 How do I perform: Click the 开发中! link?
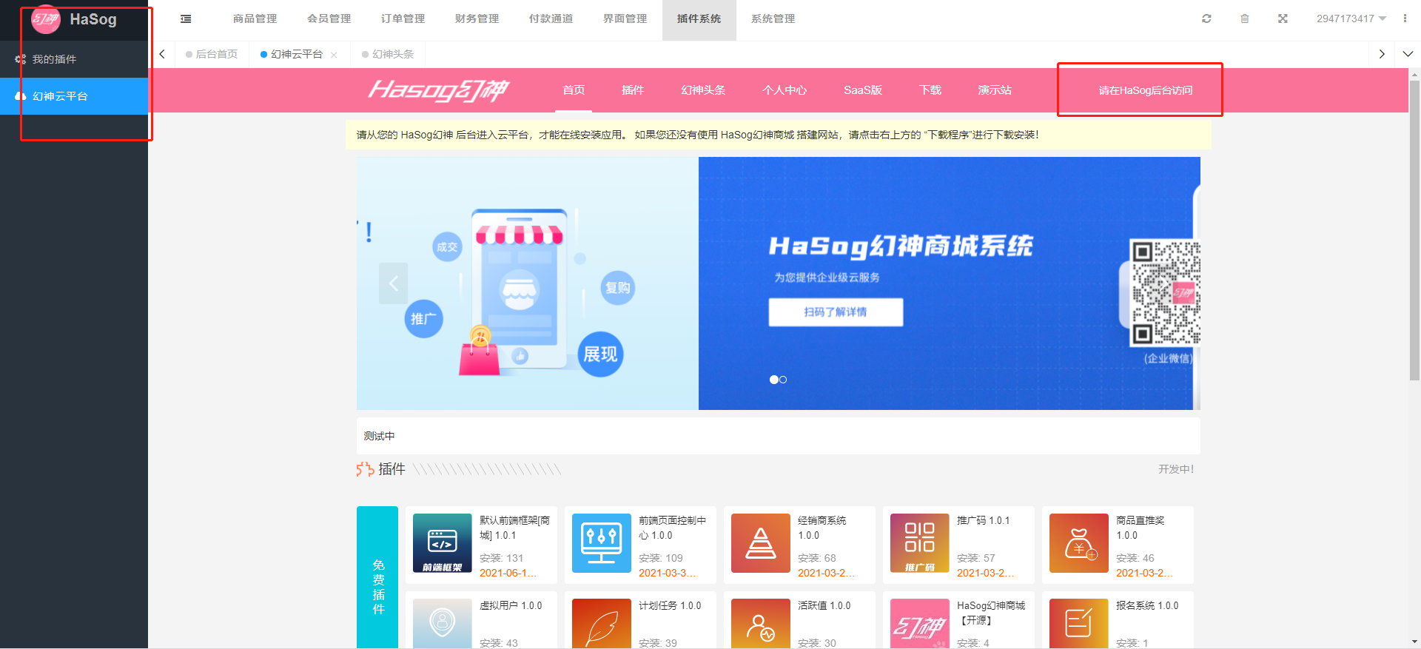coord(1176,469)
